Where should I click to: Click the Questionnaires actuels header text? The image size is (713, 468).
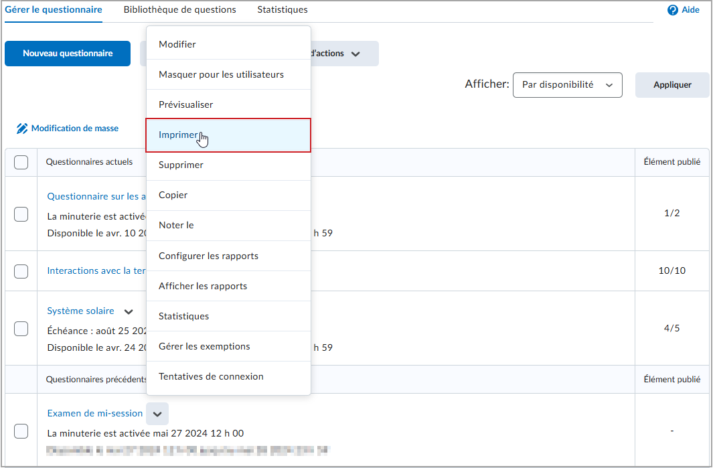coord(89,162)
